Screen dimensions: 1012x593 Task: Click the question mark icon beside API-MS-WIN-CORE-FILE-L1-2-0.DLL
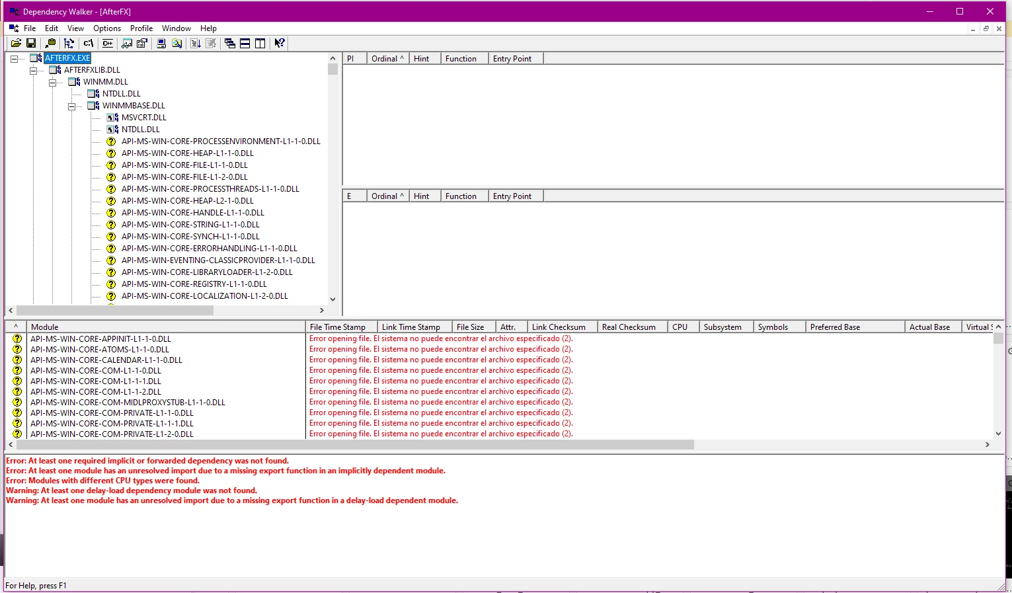click(112, 177)
